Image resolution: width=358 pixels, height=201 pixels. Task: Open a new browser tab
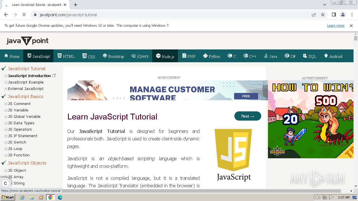tap(76, 5)
